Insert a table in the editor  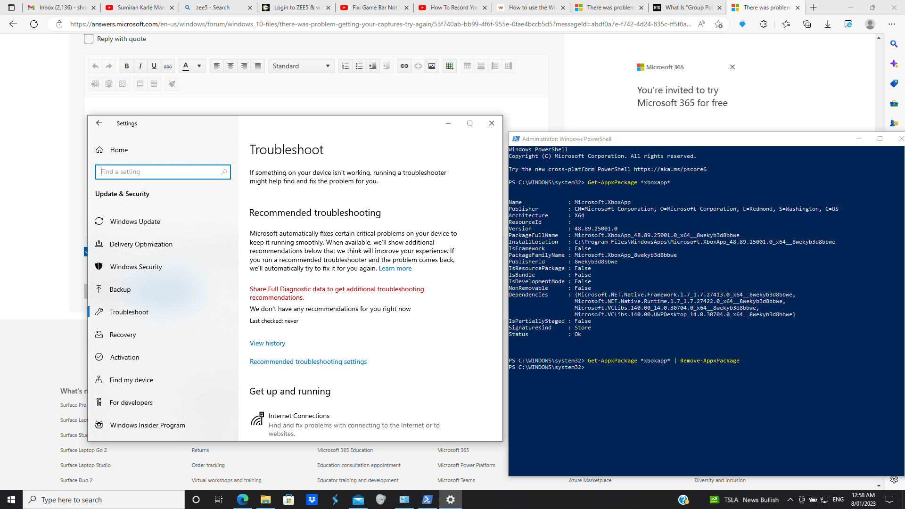[x=449, y=66]
